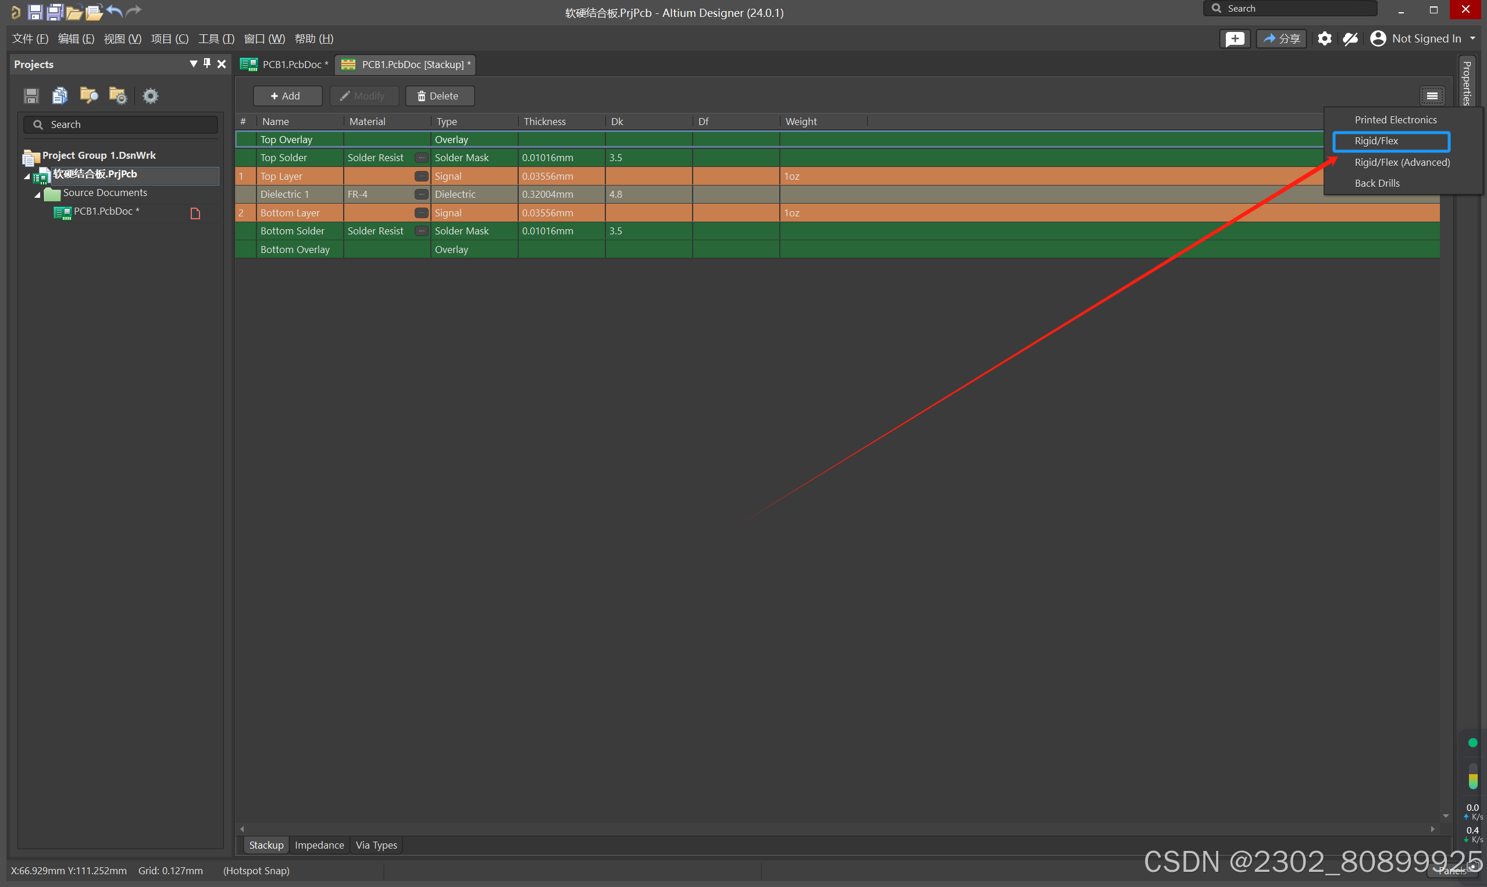Click the Delete layer button
The image size is (1487, 887).
click(x=439, y=96)
